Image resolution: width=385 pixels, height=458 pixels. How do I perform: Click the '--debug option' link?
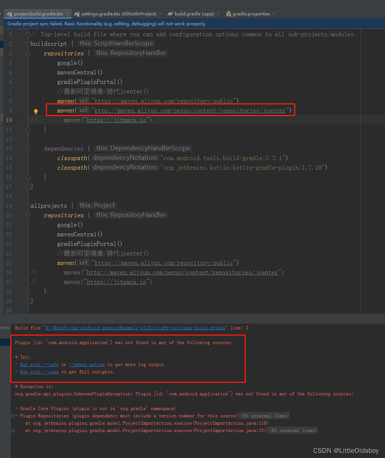pyautogui.click(x=87, y=365)
